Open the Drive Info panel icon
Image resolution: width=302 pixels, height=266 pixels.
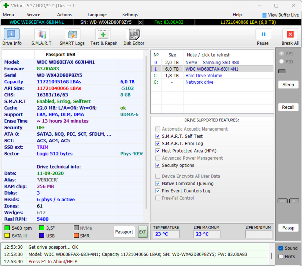[12, 34]
